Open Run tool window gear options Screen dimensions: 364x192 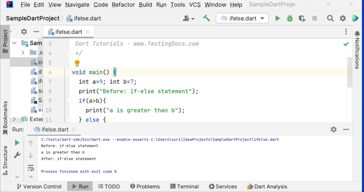tap(334, 130)
